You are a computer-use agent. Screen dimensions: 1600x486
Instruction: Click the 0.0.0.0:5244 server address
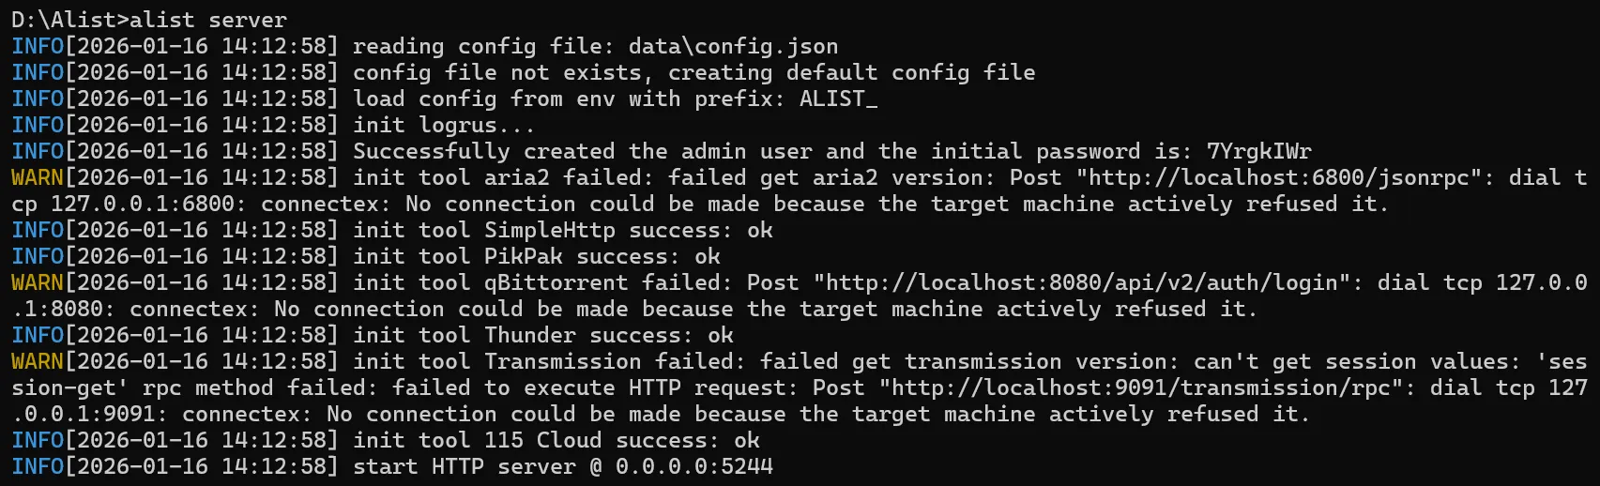(693, 466)
